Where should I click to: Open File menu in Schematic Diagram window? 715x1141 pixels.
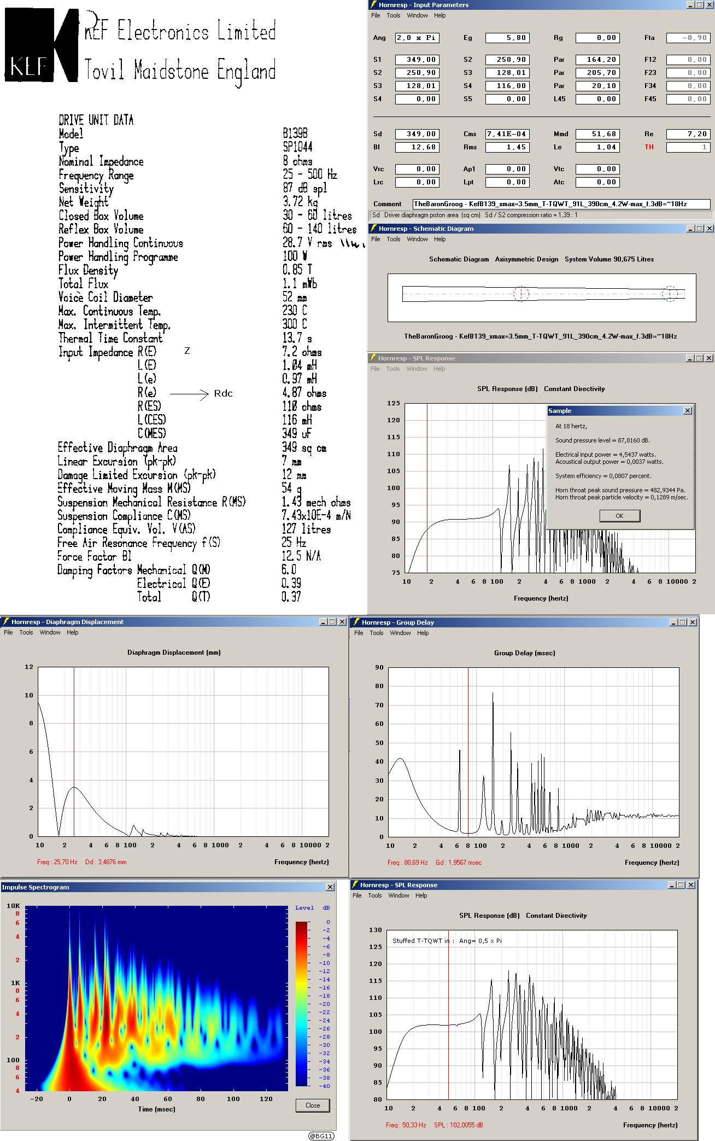point(376,239)
